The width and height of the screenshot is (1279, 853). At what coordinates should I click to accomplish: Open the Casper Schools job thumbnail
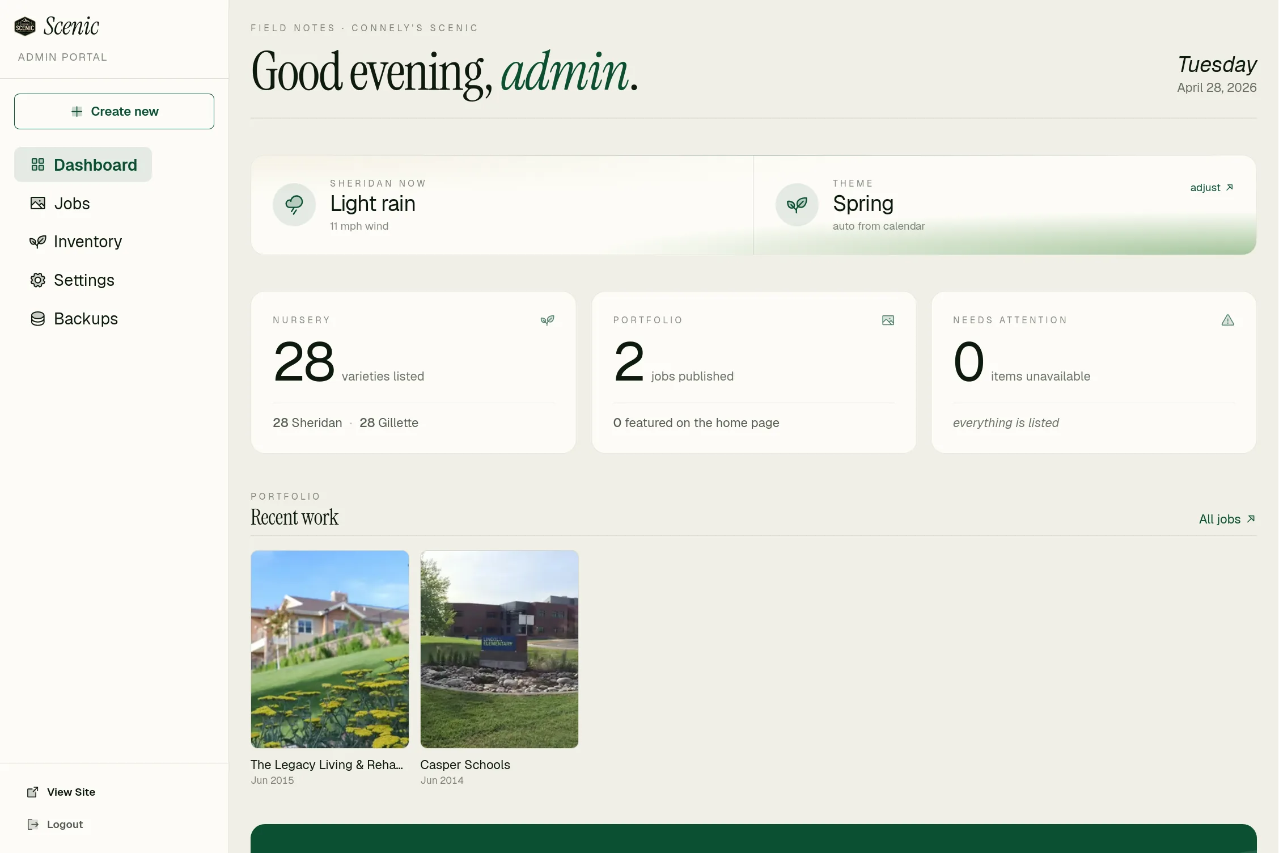499,649
